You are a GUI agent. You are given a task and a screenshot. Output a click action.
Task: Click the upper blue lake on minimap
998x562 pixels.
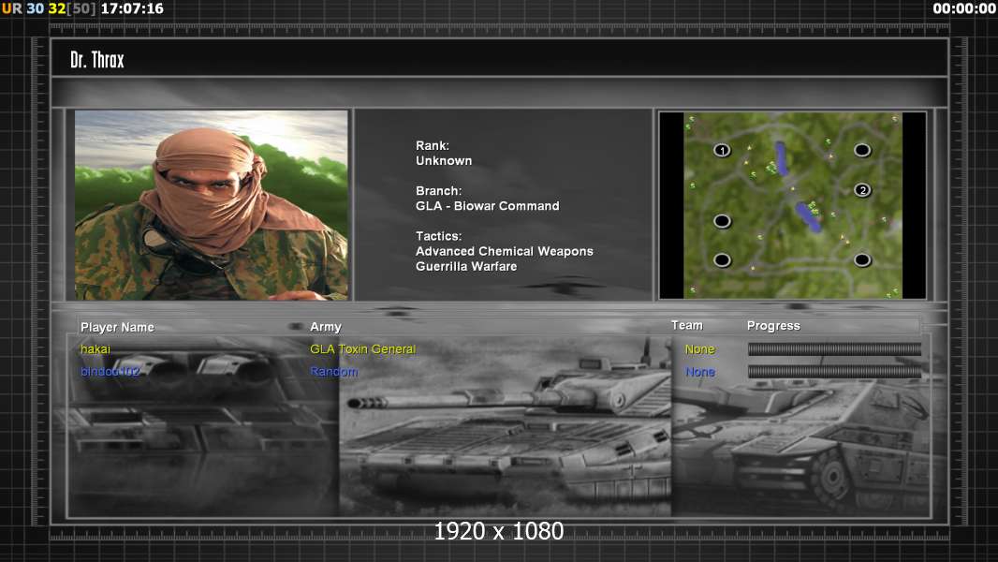coord(781,158)
